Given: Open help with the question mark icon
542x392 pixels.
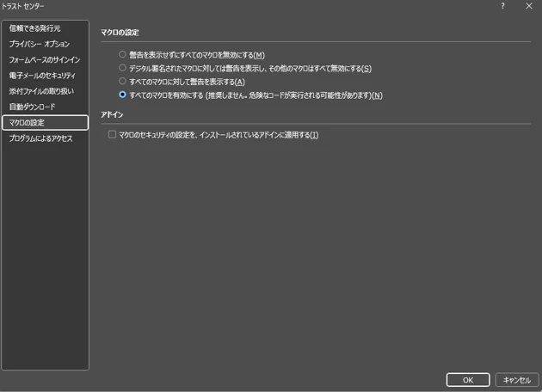Looking at the screenshot, I should coord(502,6).
